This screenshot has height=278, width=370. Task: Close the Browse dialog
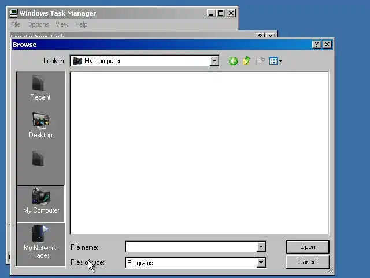point(327,45)
